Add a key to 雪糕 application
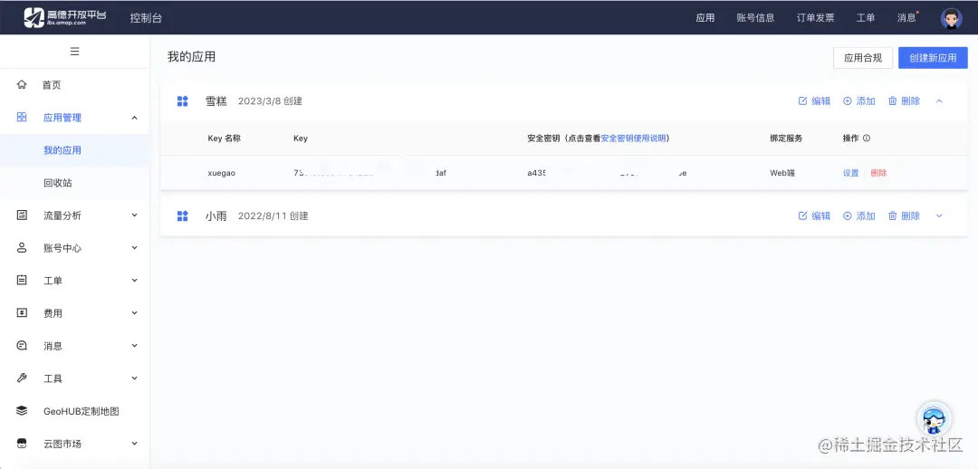 click(x=859, y=101)
